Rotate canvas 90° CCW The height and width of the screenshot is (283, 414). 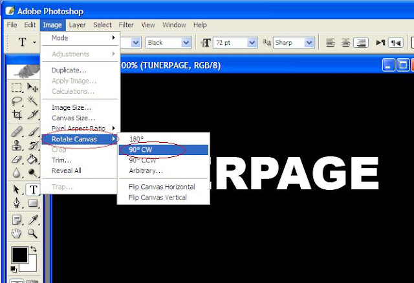164,160
